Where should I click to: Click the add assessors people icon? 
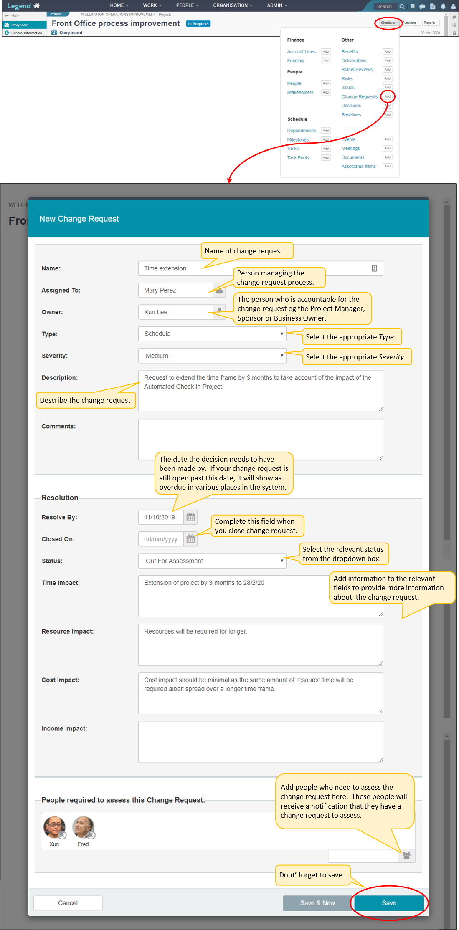click(x=406, y=855)
